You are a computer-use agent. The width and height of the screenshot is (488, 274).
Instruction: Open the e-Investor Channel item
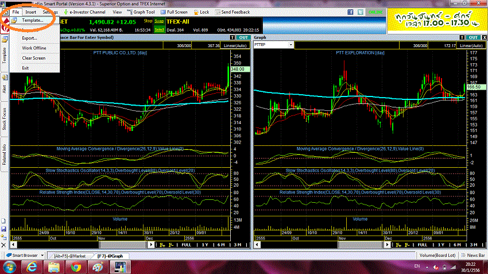84,12
